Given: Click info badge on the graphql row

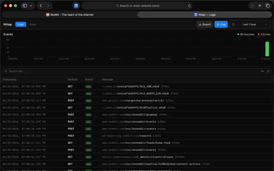Looking at the screenshot, I should (x=89, y=115).
